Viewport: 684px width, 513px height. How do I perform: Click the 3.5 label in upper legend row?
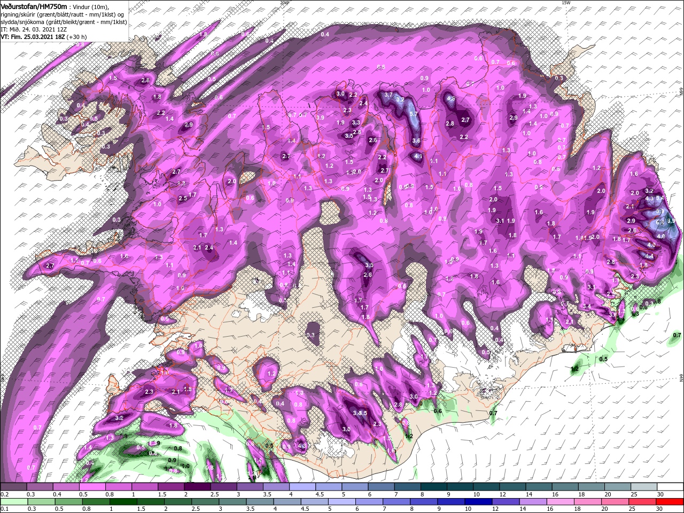267,494
